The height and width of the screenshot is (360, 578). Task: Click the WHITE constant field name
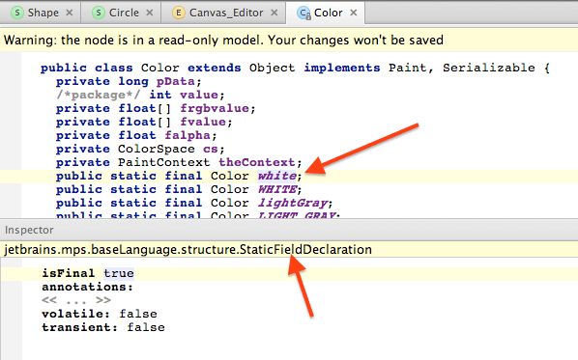276,189
